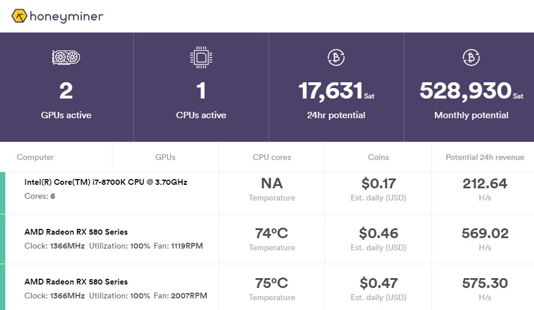
Task: Click the bitcoin icon above 24hr potential
Action: coord(336,57)
